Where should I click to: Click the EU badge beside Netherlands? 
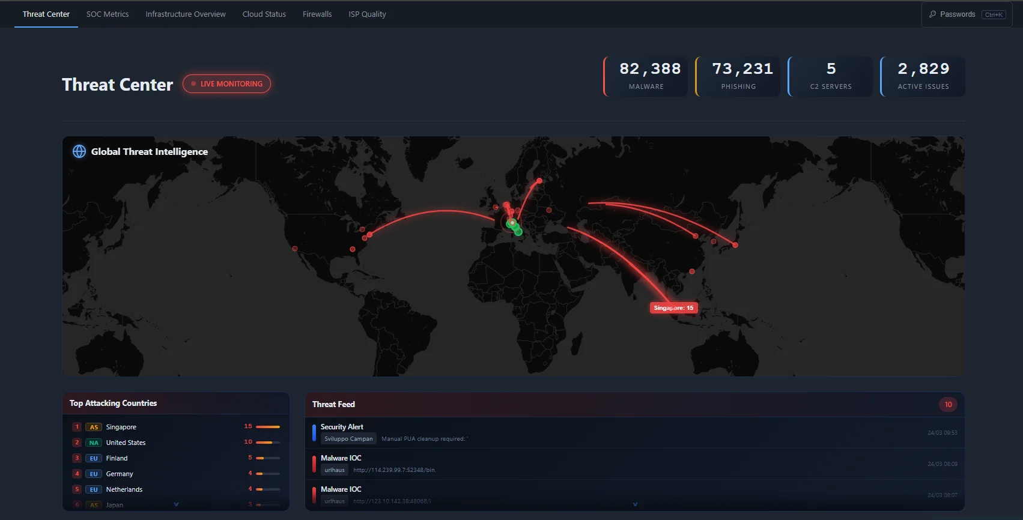click(94, 489)
